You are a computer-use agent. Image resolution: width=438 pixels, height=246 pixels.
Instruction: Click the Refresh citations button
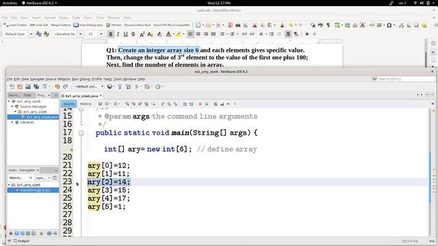tap(114, 25)
